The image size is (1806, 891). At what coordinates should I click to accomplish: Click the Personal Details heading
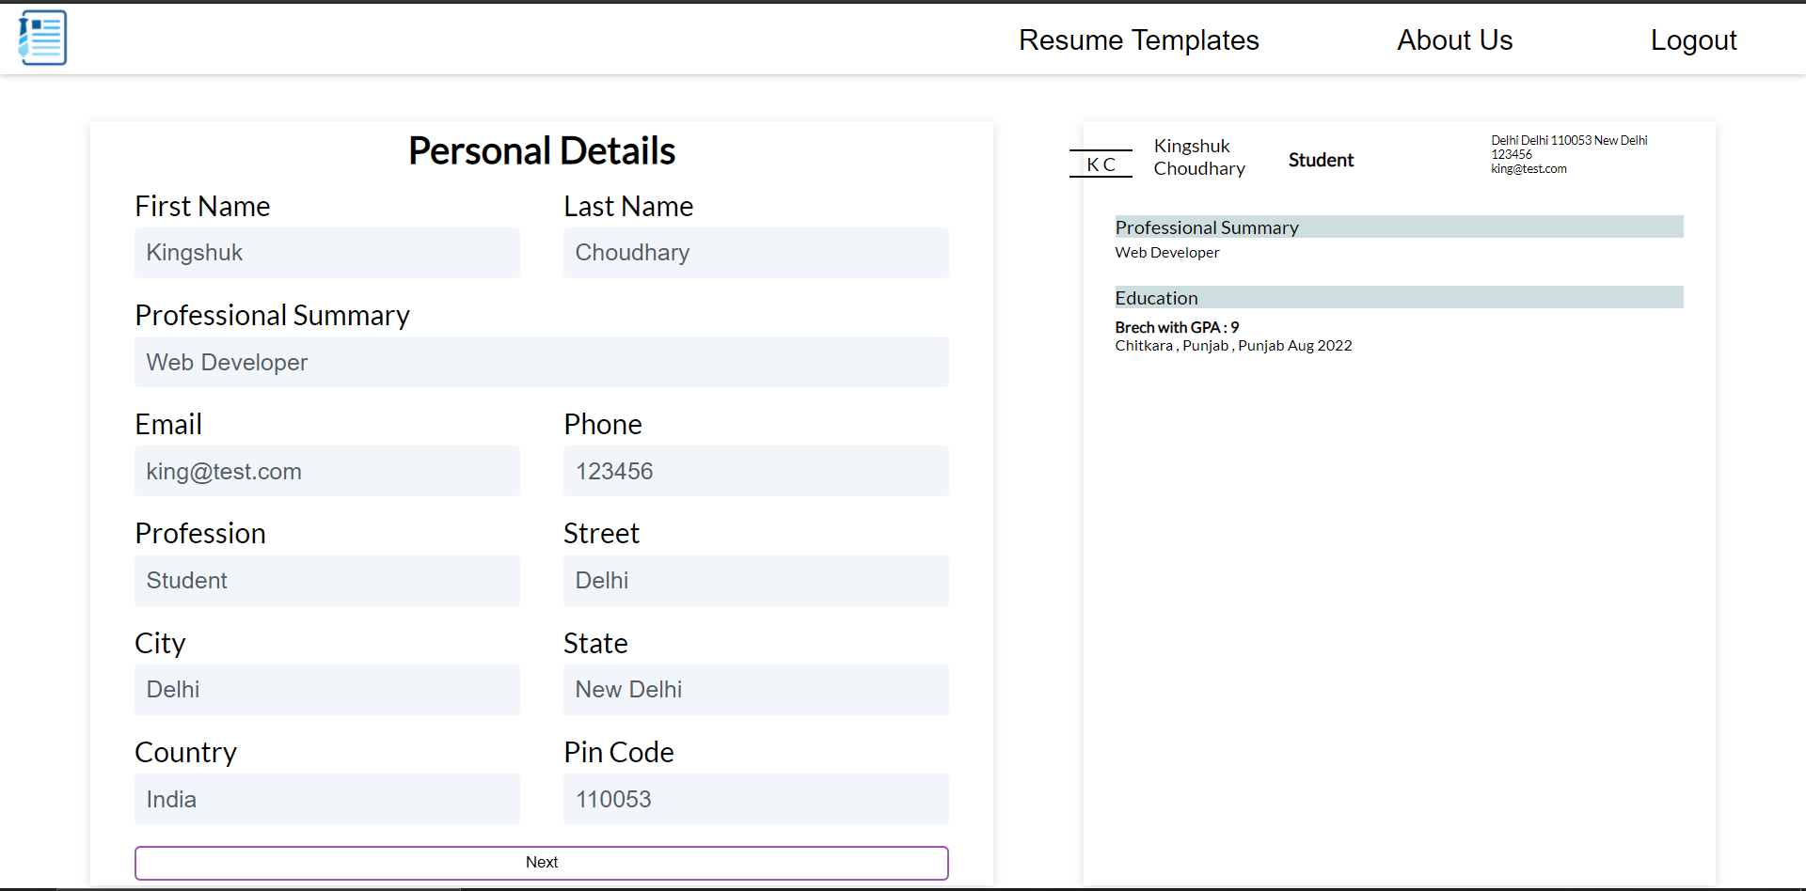click(542, 150)
